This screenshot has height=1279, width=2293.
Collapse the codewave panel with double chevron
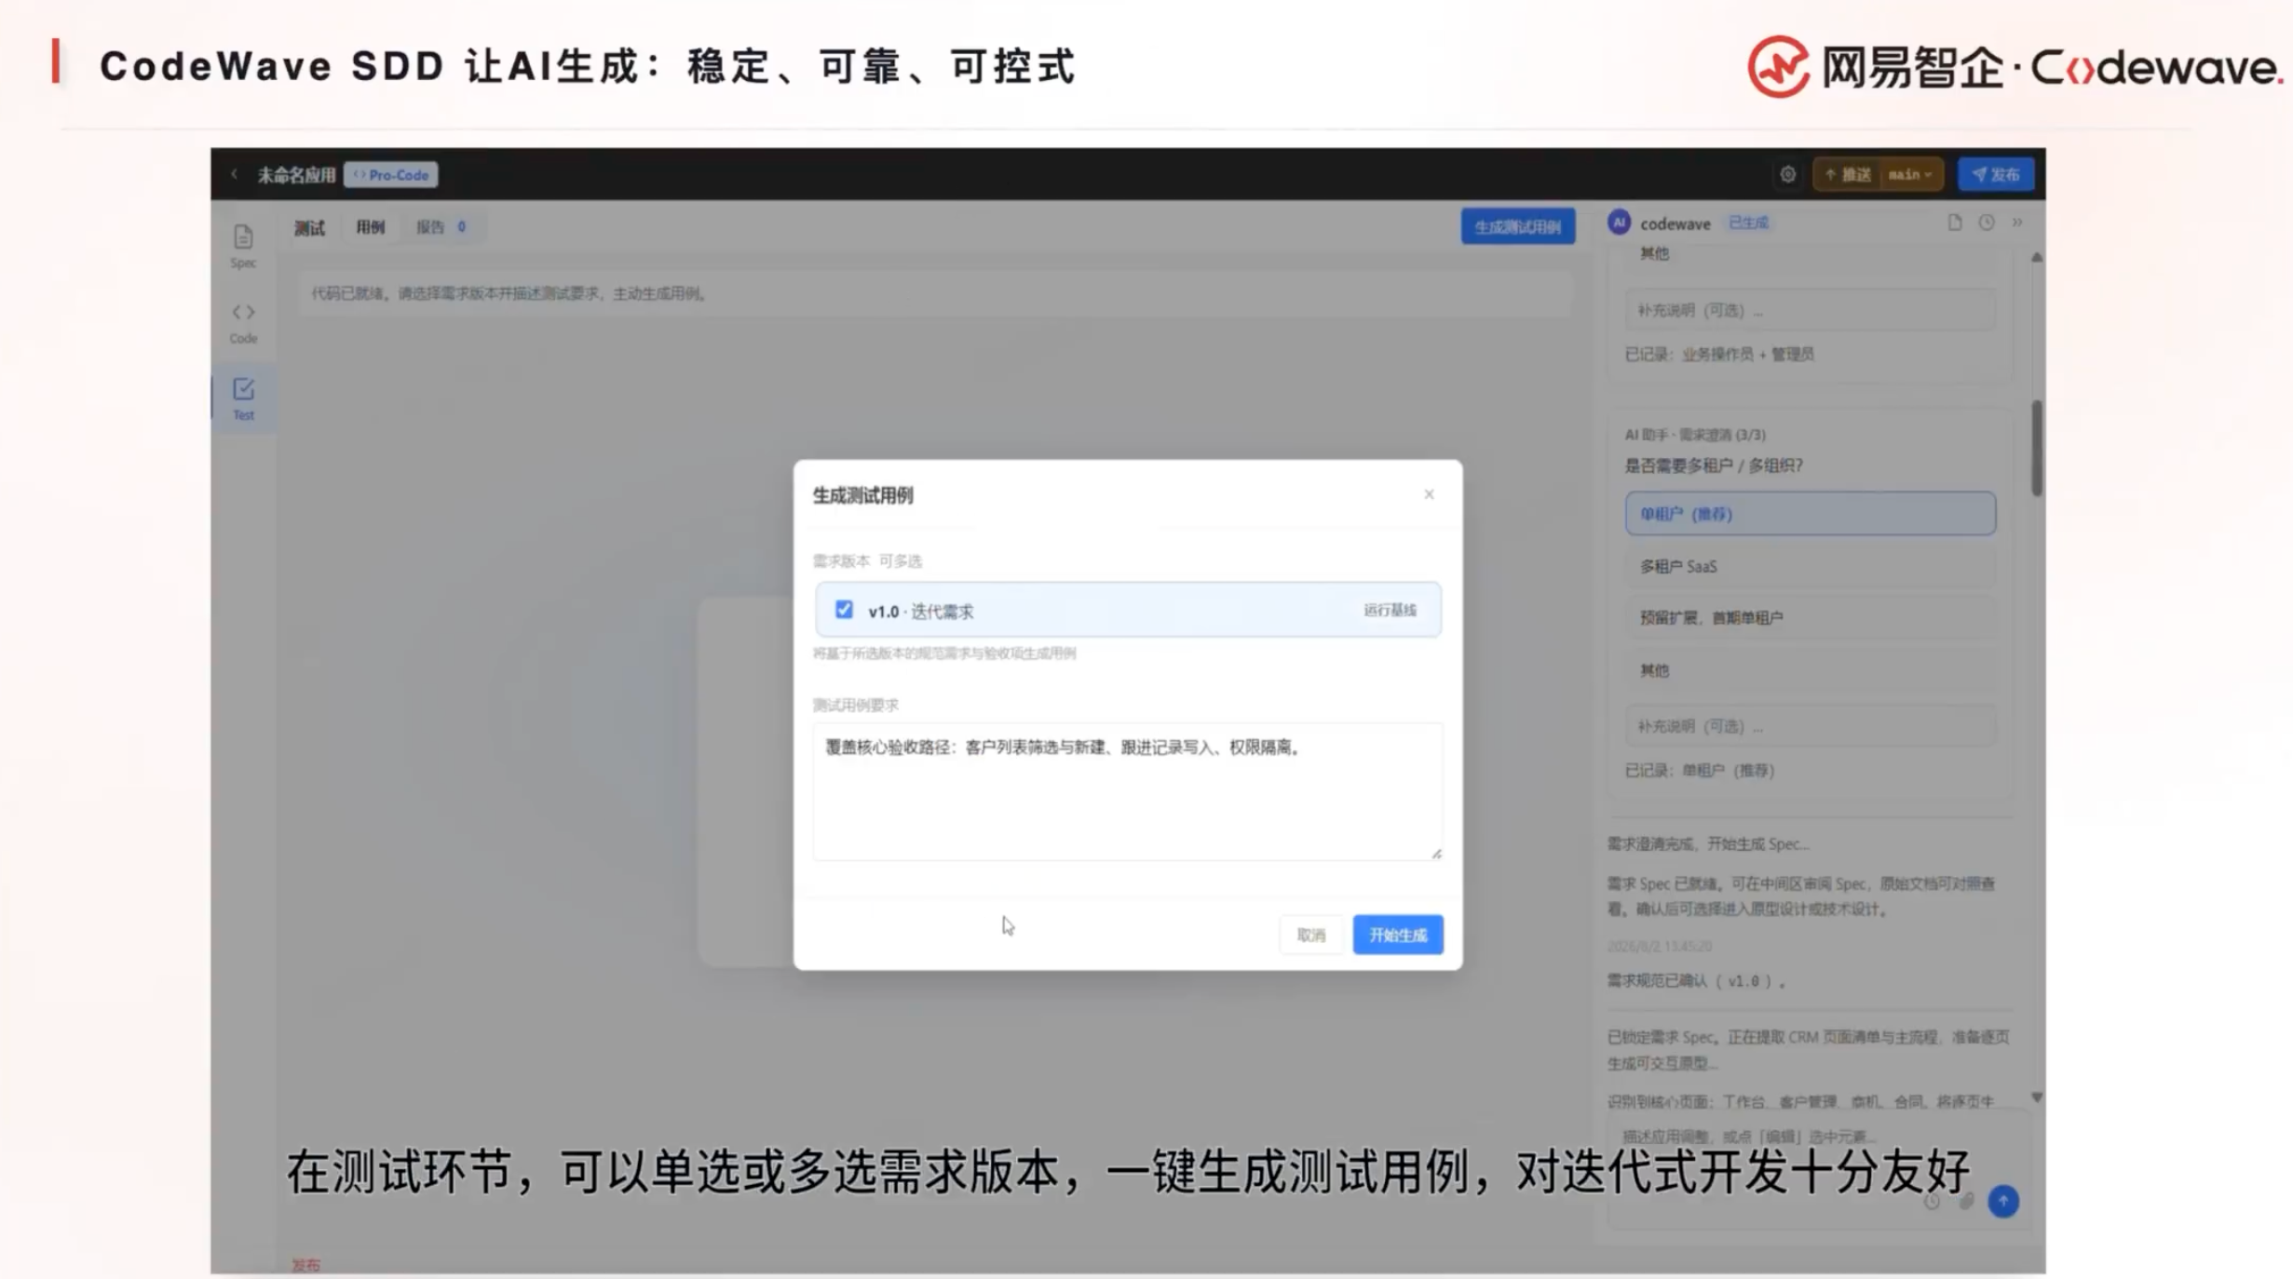[2016, 222]
